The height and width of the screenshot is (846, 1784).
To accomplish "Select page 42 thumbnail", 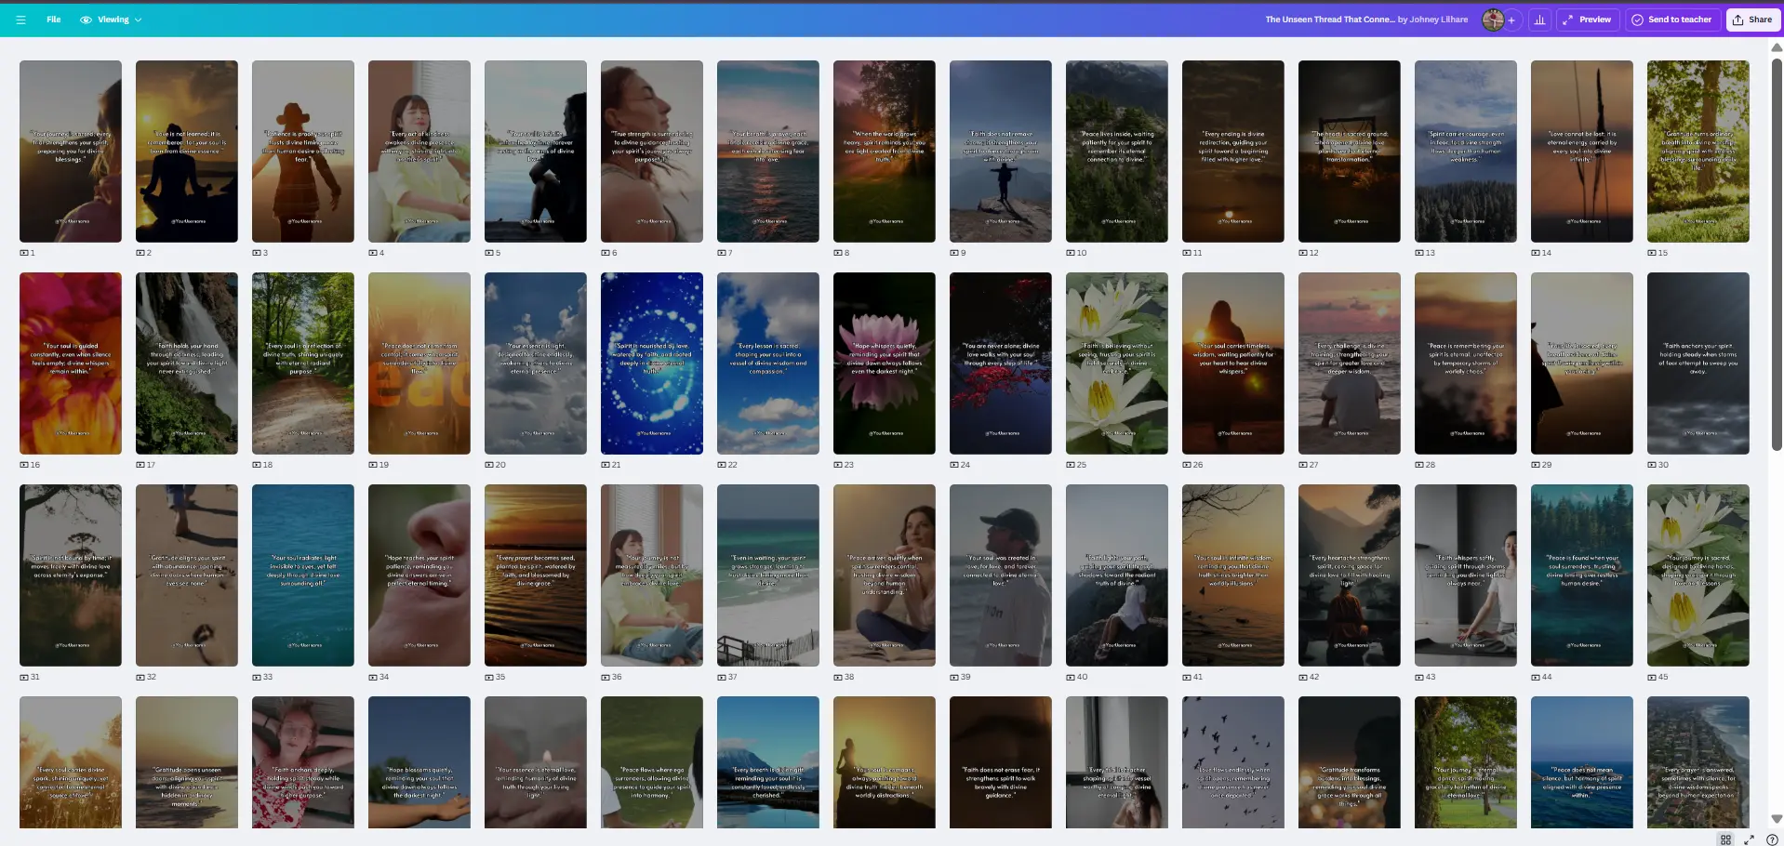I will [1350, 575].
